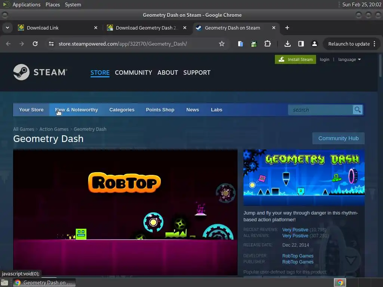Open the blue clipboard extension icon
The width and height of the screenshot is (383, 287).
click(x=240, y=44)
